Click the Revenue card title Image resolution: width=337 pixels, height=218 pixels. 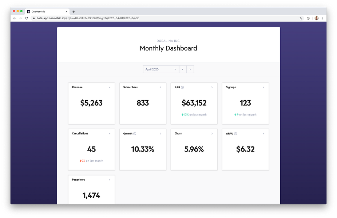tap(77, 87)
